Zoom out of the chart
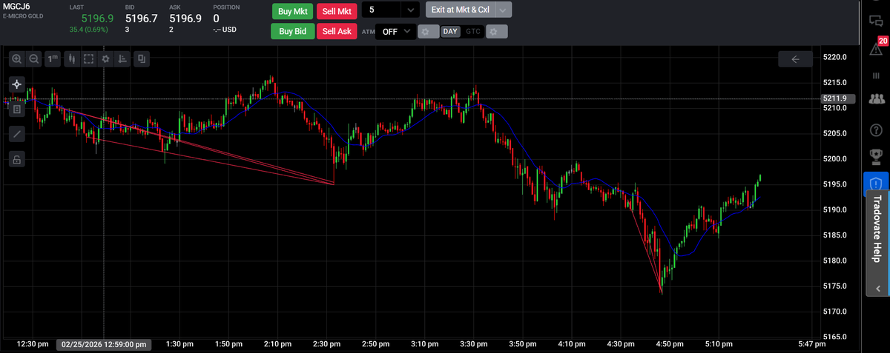890x353 pixels. click(33, 59)
